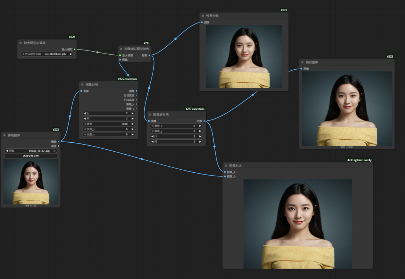405x279 pixels.
Task: Click the 分块宽度 output port on 图像分块
Action: click(x=136, y=95)
